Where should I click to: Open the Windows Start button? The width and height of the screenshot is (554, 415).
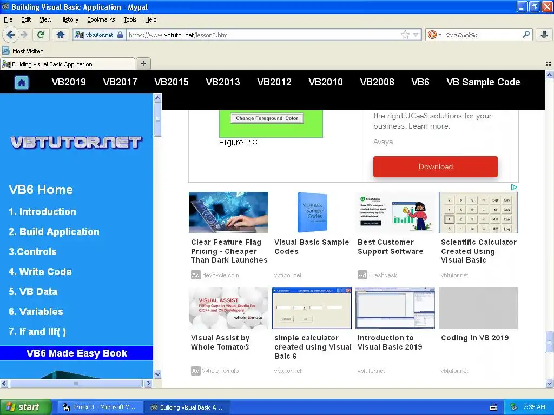coord(26,407)
